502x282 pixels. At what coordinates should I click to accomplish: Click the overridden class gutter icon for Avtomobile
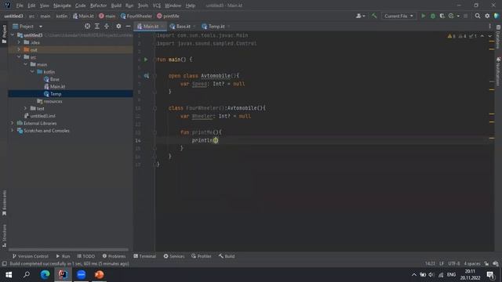tap(147, 76)
